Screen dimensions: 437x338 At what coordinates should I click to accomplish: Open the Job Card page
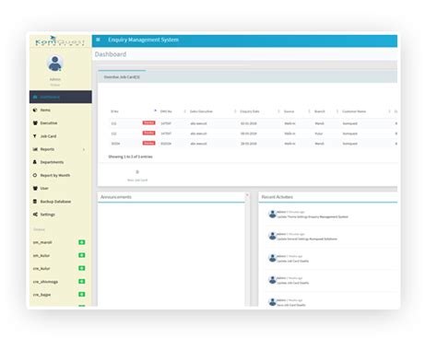(x=61, y=136)
